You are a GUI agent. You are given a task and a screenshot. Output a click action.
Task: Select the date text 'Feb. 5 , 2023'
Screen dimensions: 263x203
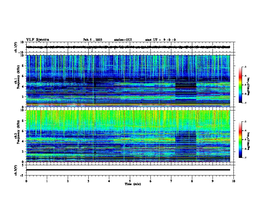[93, 40]
